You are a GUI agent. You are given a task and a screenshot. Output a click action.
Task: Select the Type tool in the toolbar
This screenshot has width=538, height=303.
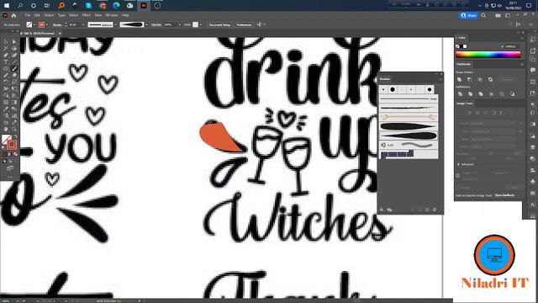6,61
